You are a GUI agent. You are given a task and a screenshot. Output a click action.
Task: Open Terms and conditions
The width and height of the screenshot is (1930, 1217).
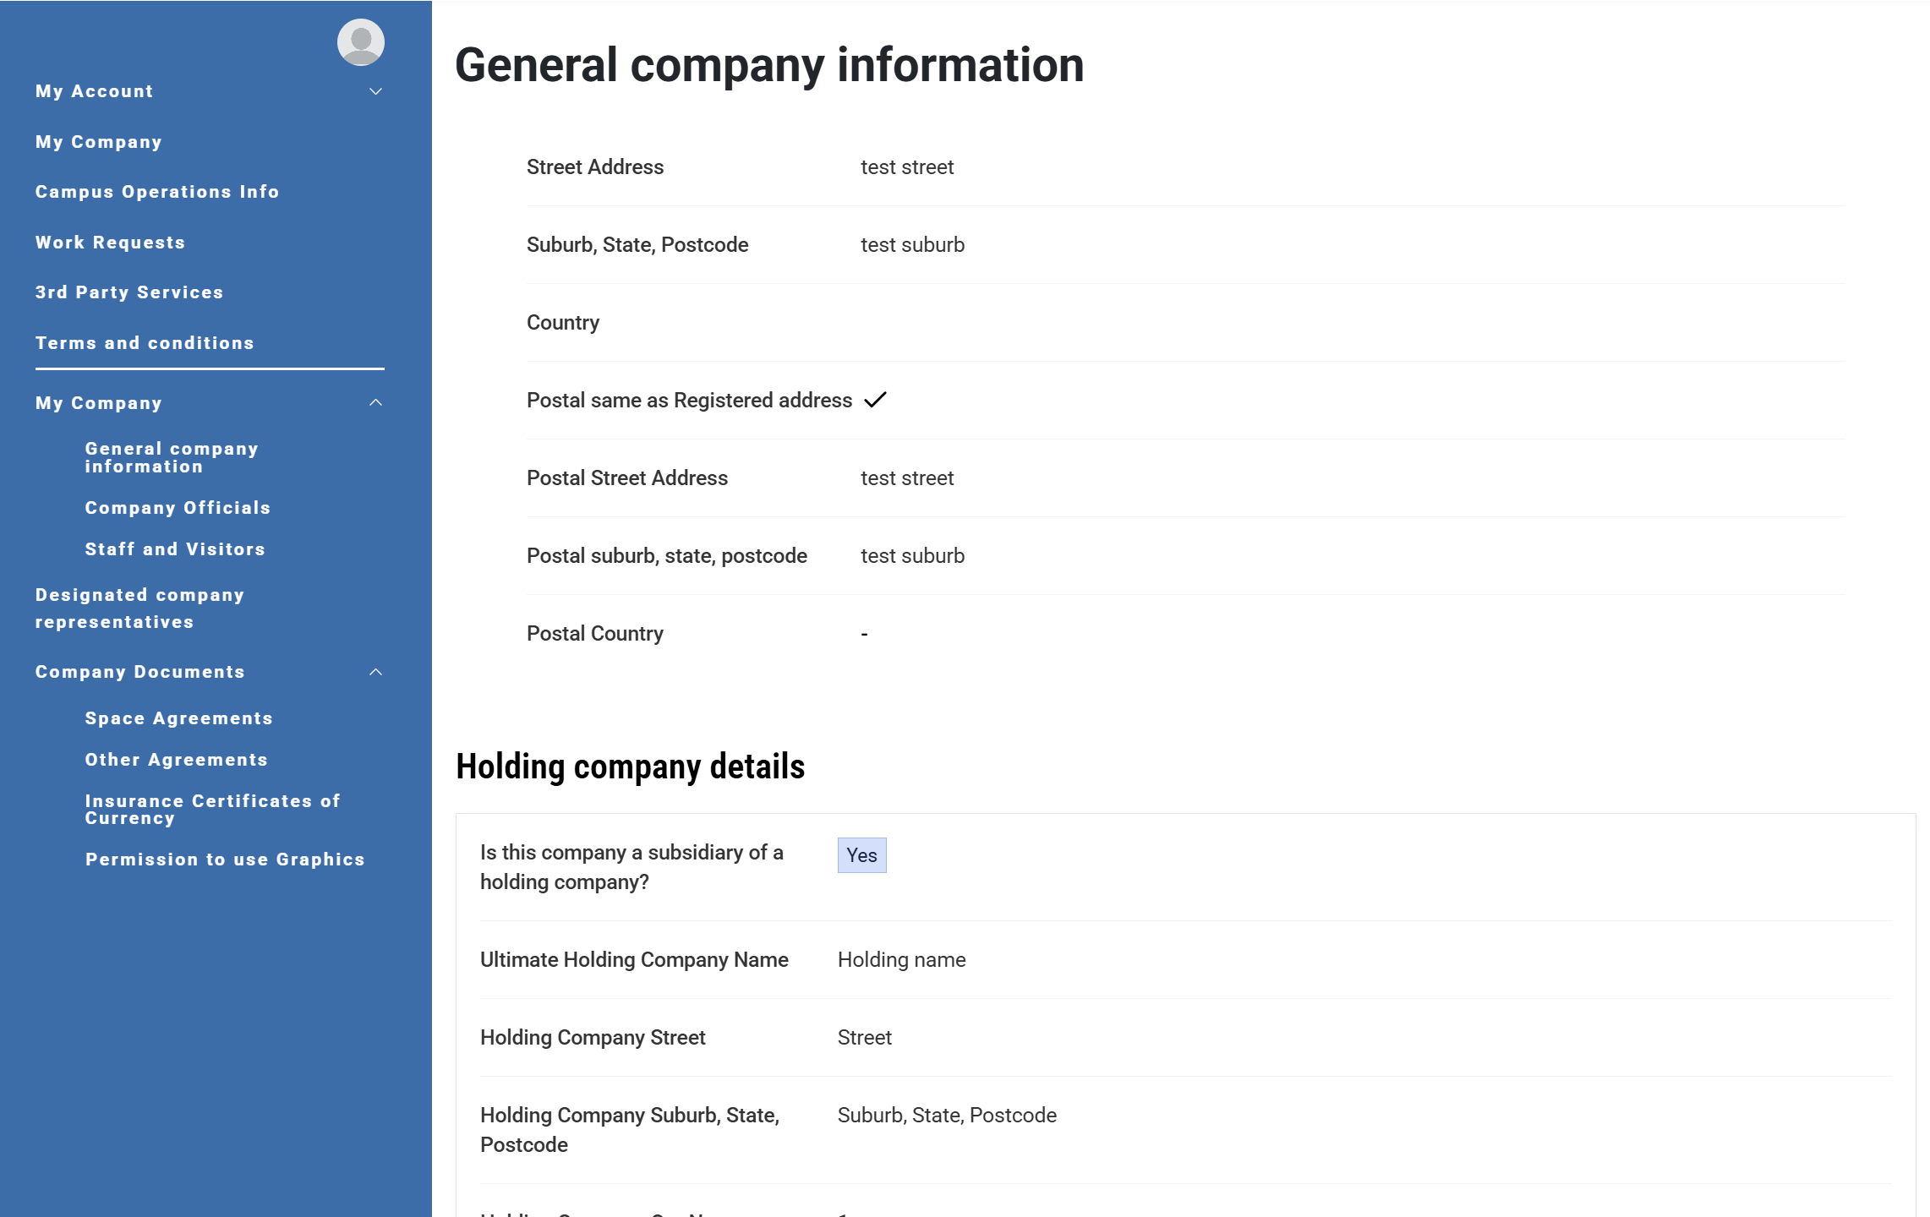145,343
